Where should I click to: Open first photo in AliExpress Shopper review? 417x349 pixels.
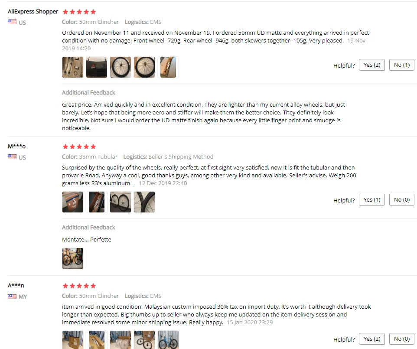point(72,67)
